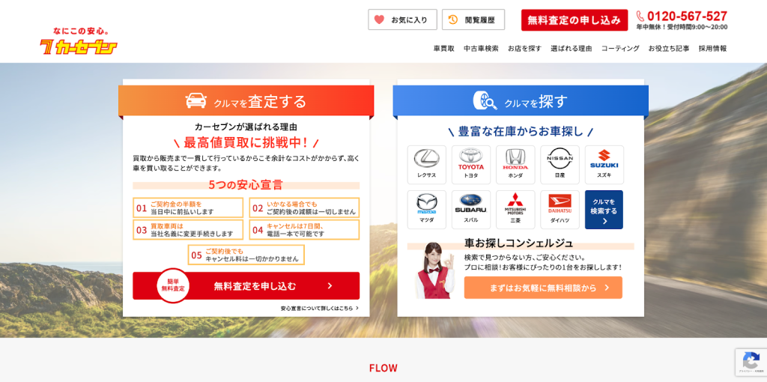Open the 閲覧履歴 browsing history

(x=473, y=20)
